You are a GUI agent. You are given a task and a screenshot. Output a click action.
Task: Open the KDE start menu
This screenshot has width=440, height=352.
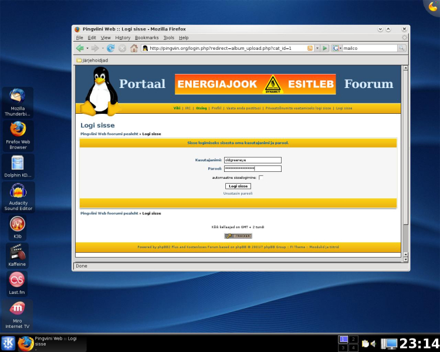[8, 343]
